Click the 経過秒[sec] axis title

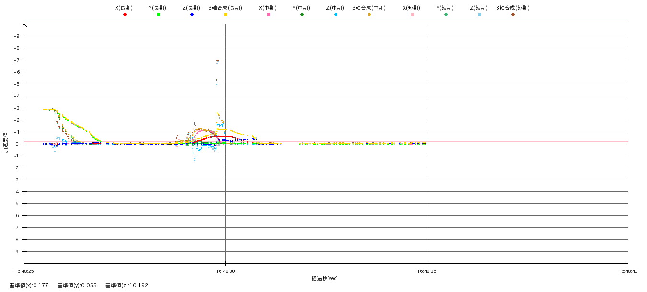324,278
